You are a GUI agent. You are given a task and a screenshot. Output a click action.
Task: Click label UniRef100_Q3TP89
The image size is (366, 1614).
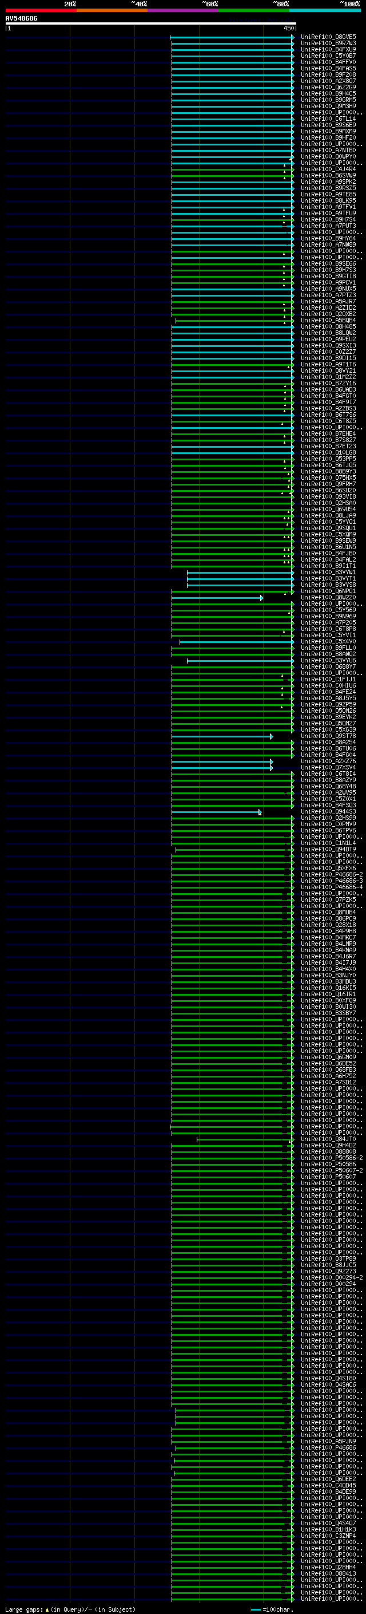tap(328, 1259)
